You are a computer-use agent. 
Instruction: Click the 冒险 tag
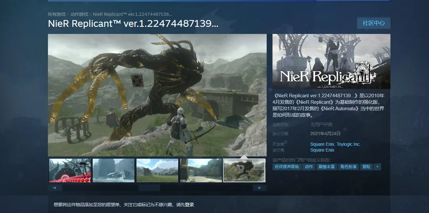tap(366, 167)
